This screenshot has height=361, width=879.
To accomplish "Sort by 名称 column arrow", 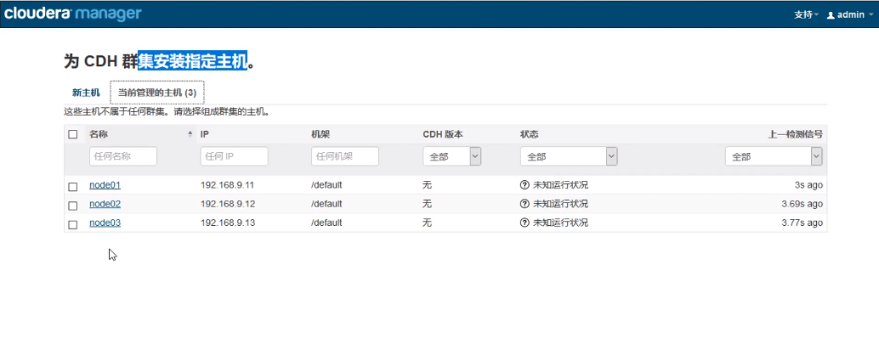I will [190, 134].
